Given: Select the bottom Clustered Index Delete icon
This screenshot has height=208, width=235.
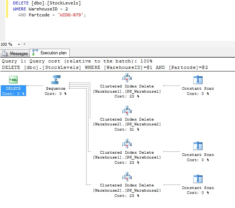Looking at the screenshot, I should pyautogui.click(x=127, y=177).
